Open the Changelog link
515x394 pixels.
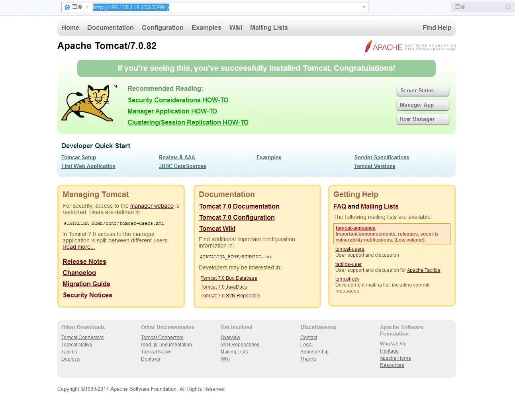pyautogui.click(x=79, y=273)
